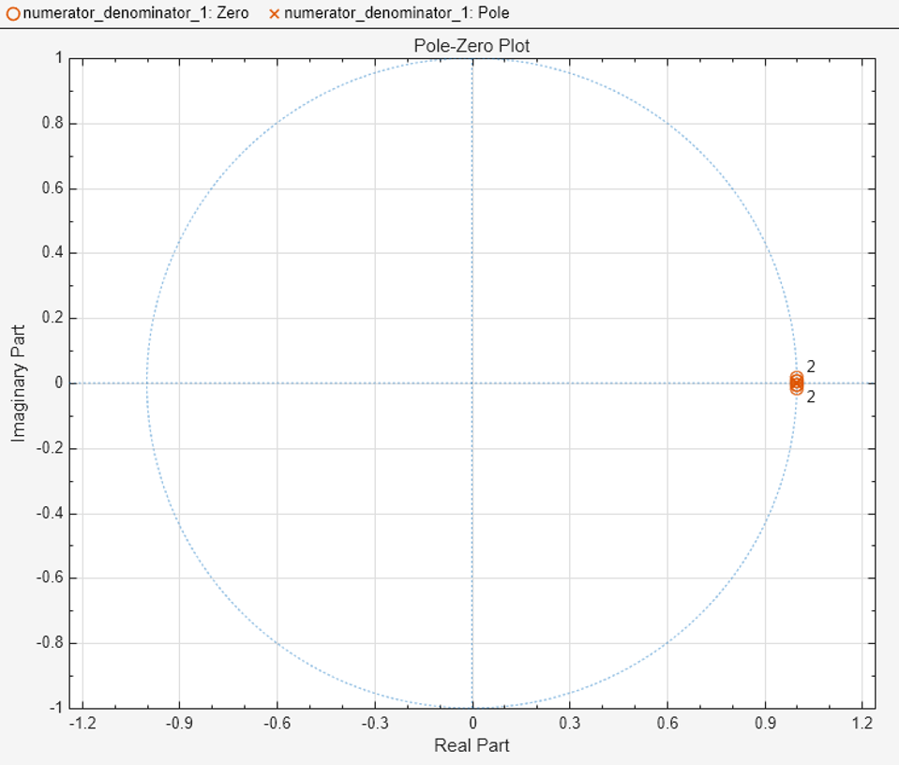The width and height of the screenshot is (899, 765).
Task: Click the orange circle Zero legend icon
Action: tap(12, 14)
